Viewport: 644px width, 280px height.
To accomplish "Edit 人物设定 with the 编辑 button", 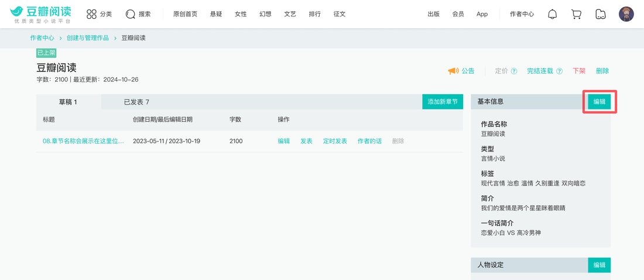I will (x=600, y=265).
